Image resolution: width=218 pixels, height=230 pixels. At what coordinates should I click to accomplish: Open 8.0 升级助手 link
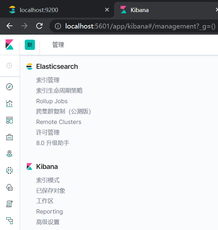[53, 143]
